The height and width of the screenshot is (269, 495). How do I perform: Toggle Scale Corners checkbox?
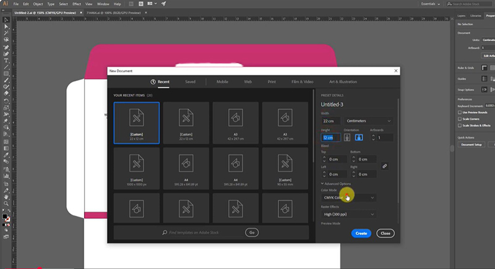(x=460, y=119)
